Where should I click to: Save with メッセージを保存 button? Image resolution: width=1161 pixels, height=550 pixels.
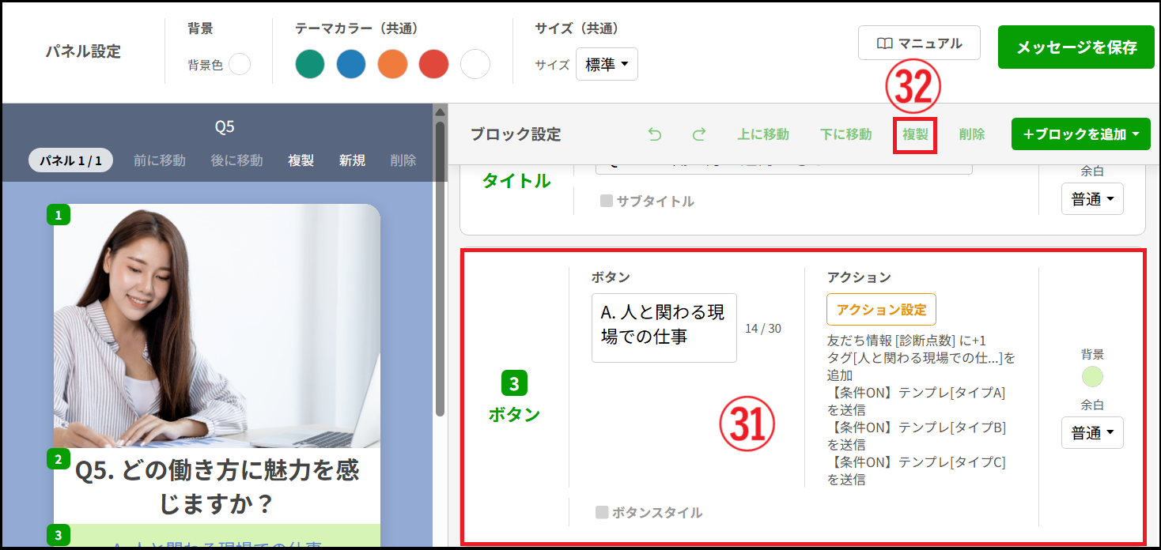pyautogui.click(x=1076, y=47)
